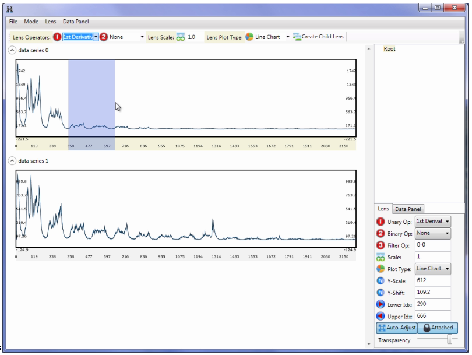Click the Transparency slider handle
The image size is (472, 355).
[449, 339]
